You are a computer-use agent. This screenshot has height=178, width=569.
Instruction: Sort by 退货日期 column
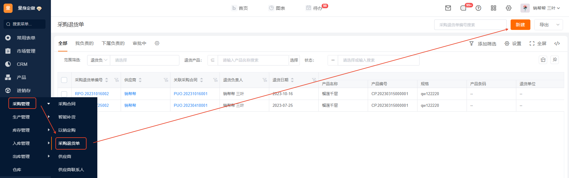point(292,80)
